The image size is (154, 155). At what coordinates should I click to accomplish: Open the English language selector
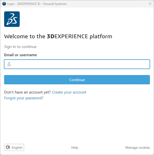click(x=14, y=147)
